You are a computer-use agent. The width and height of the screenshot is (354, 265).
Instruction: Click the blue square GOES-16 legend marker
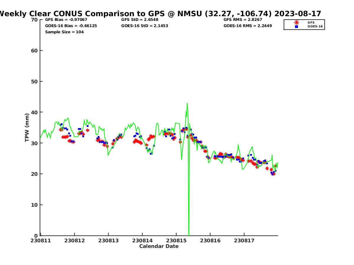pyautogui.click(x=296, y=26)
